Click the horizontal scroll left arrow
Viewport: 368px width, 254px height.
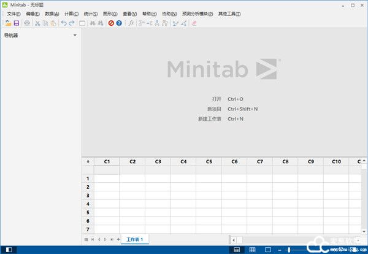(x=234, y=240)
